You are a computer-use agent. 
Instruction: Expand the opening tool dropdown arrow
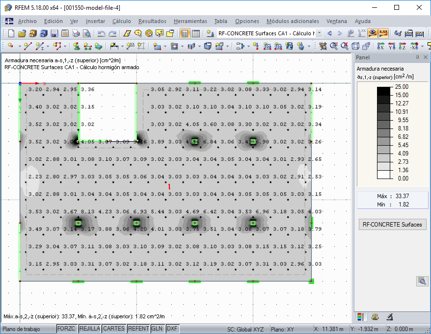point(182,46)
